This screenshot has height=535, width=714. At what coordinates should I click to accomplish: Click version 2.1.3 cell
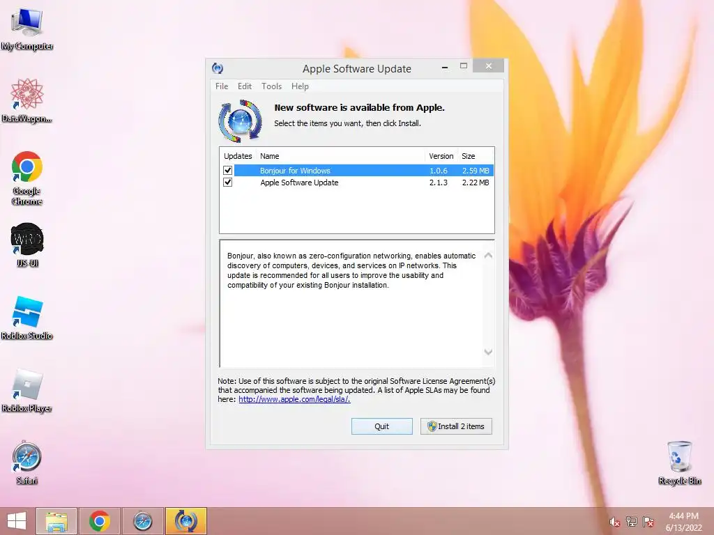tap(438, 183)
